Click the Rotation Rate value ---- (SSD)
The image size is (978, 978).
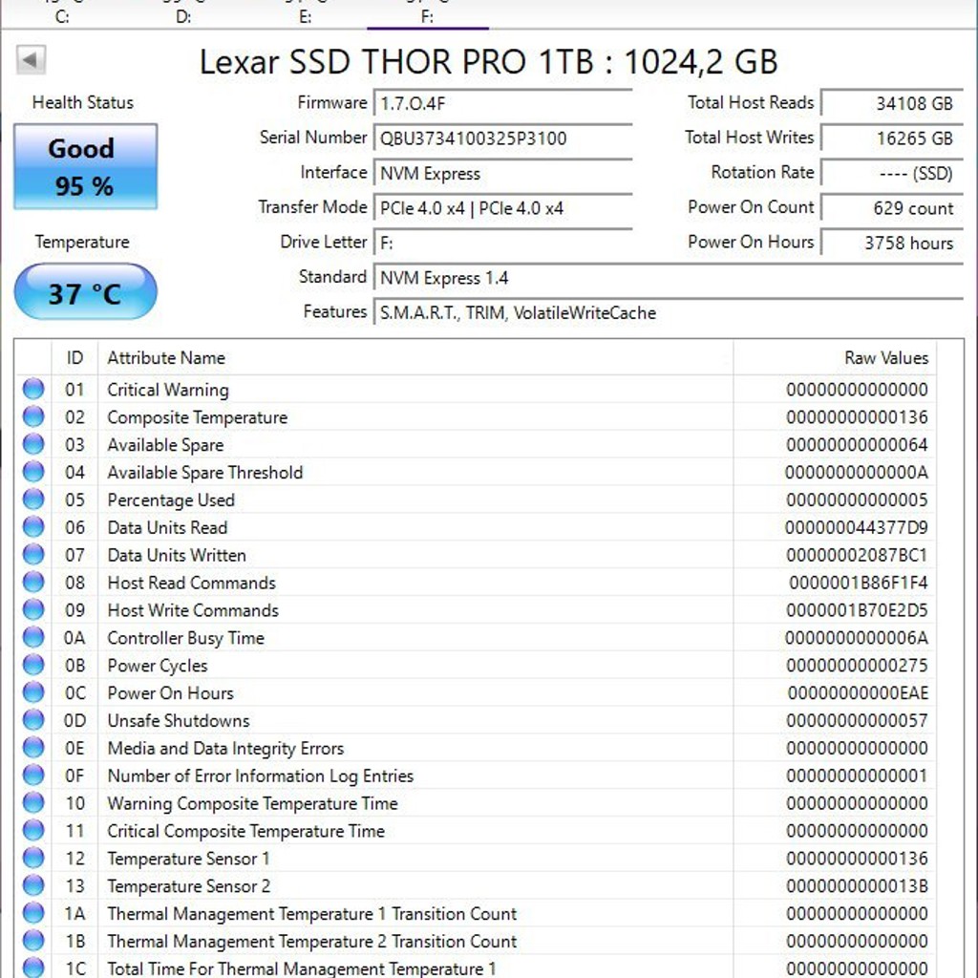(892, 173)
